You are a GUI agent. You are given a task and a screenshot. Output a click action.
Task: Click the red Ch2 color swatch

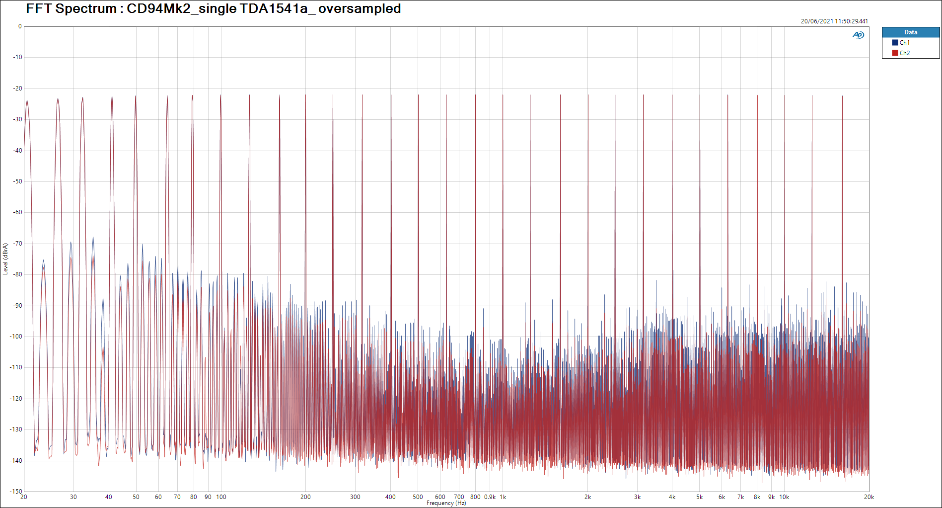(895, 53)
